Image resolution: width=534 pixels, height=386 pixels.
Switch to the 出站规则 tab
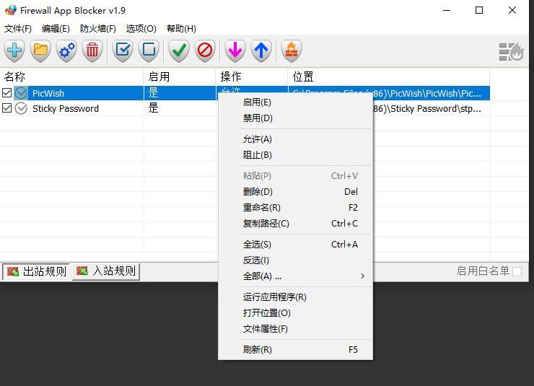point(36,271)
